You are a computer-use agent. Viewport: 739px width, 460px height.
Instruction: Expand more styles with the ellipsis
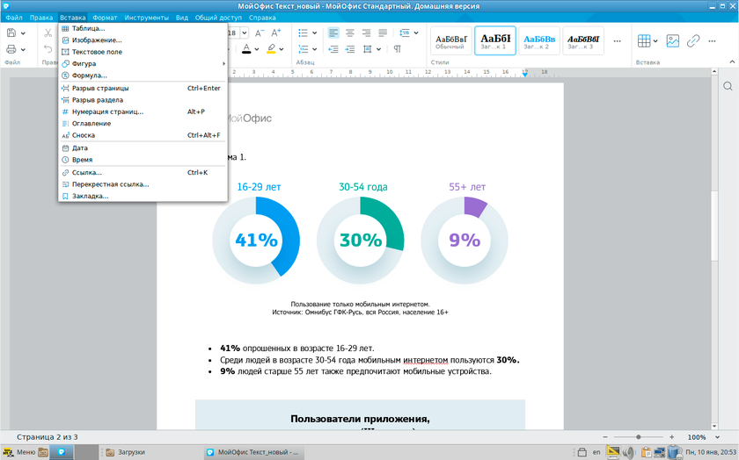[617, 40]
